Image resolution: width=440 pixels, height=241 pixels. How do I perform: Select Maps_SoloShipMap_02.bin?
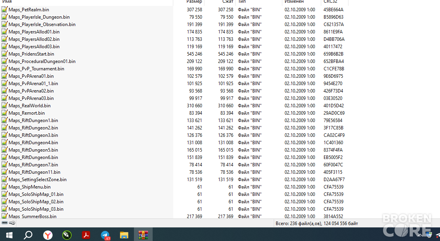click(x=36, y=202)
